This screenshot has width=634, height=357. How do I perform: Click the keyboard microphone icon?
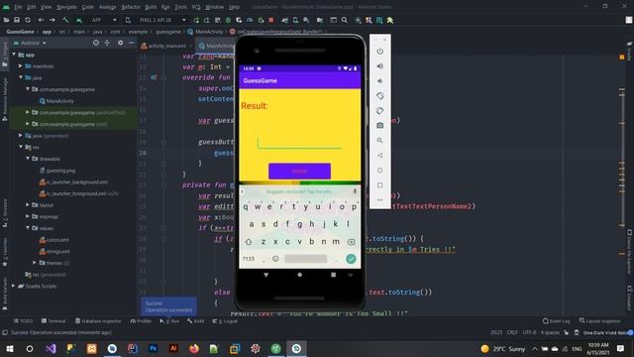[x=355, y=191]
